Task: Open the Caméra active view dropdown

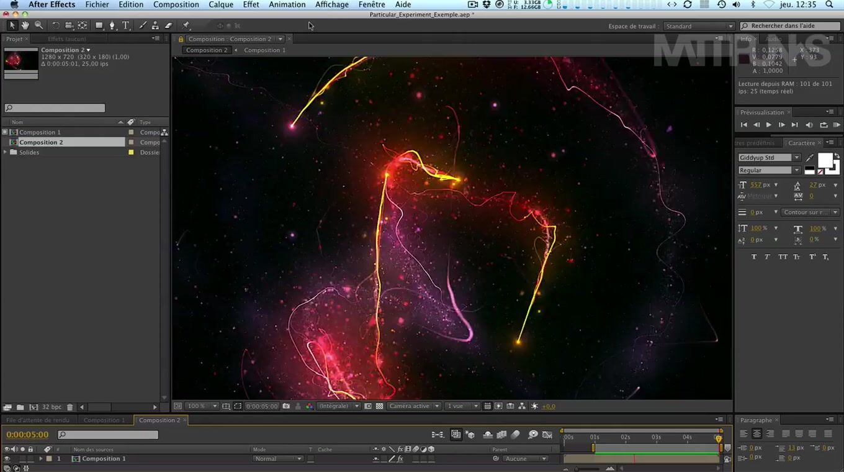Action: (x=414, y=406)
